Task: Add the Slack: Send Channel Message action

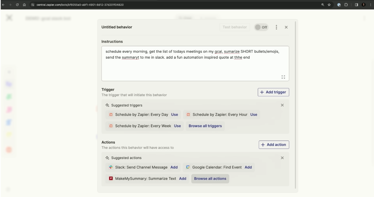Action: [x=174, y=167]
